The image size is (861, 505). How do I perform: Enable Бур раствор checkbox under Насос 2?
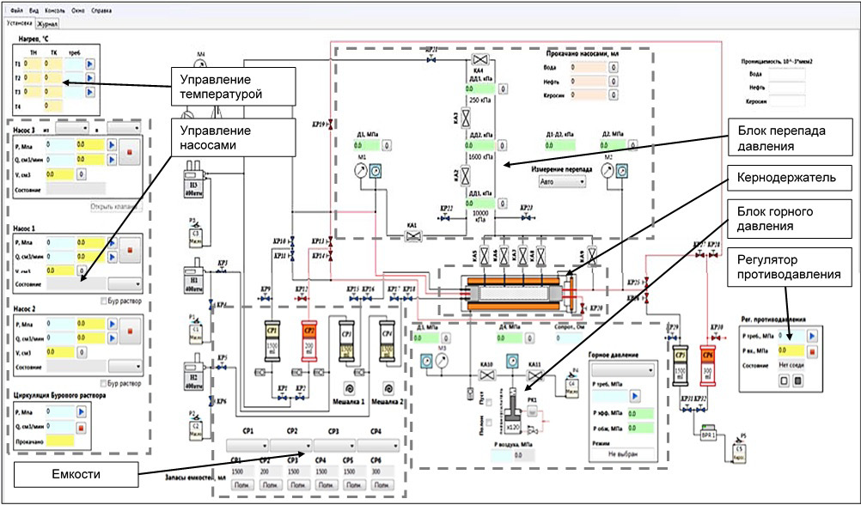(104, 382)
